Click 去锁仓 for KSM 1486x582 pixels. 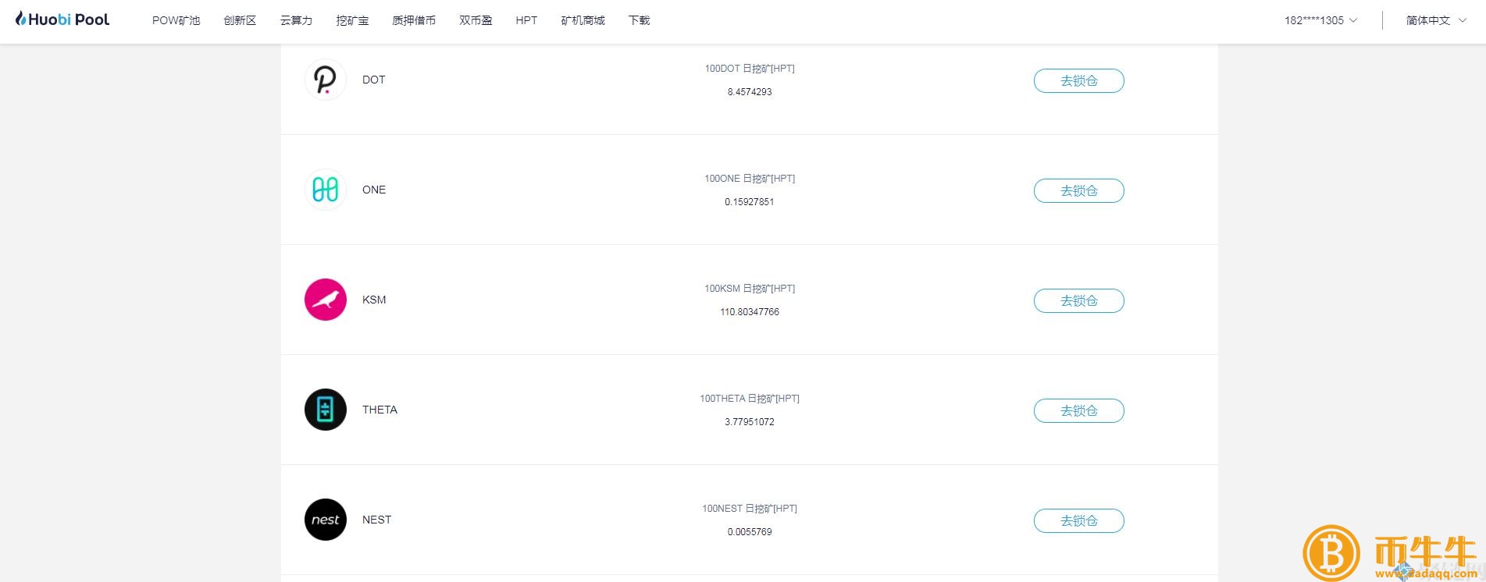[x=1078, y=300]
